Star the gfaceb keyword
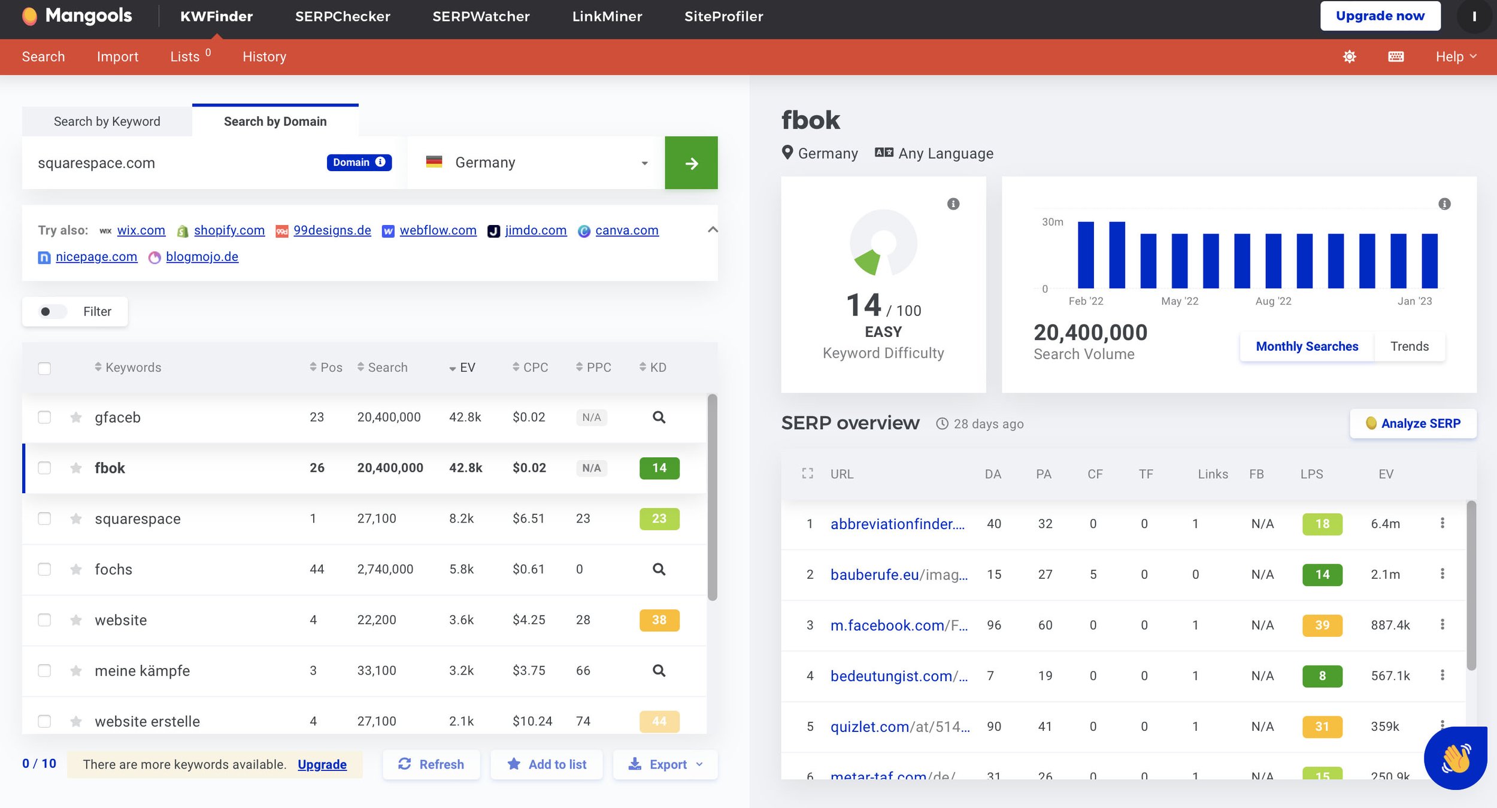 click(76, 417)
